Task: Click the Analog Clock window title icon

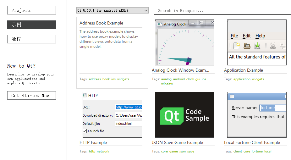Action: coord(160,24)
